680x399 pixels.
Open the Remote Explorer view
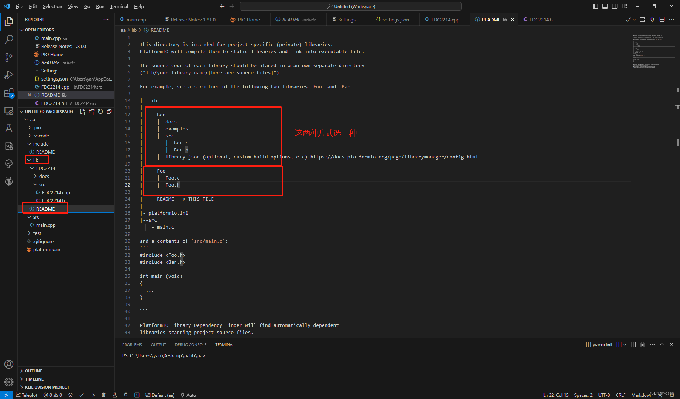pos(9,110)
